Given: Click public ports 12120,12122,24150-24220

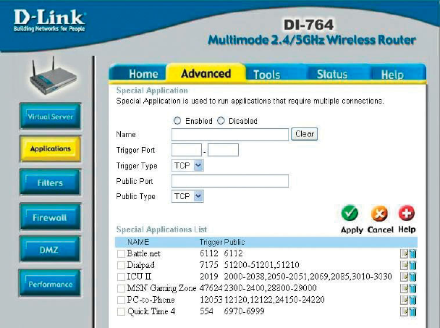Looking at the screenshot, I should pos(274,300).
